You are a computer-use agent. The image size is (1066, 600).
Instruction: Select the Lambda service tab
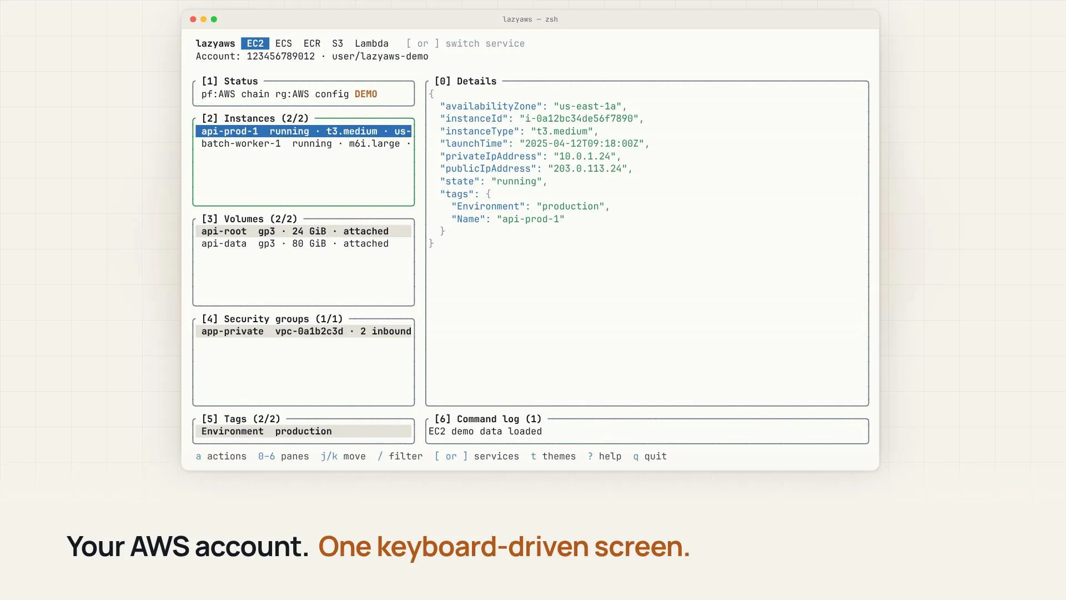pyautogui.click(x=371, y=43)
